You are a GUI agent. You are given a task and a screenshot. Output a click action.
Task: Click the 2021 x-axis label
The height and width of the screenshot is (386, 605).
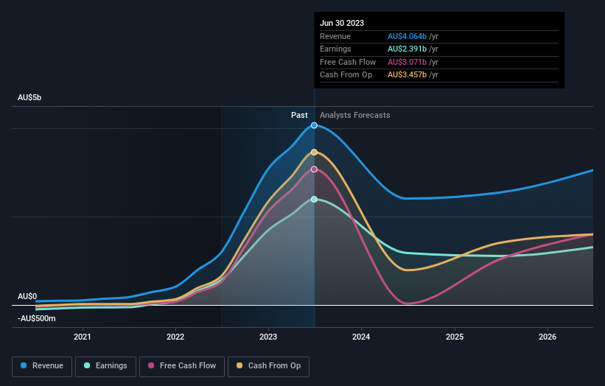pos(83,337)
